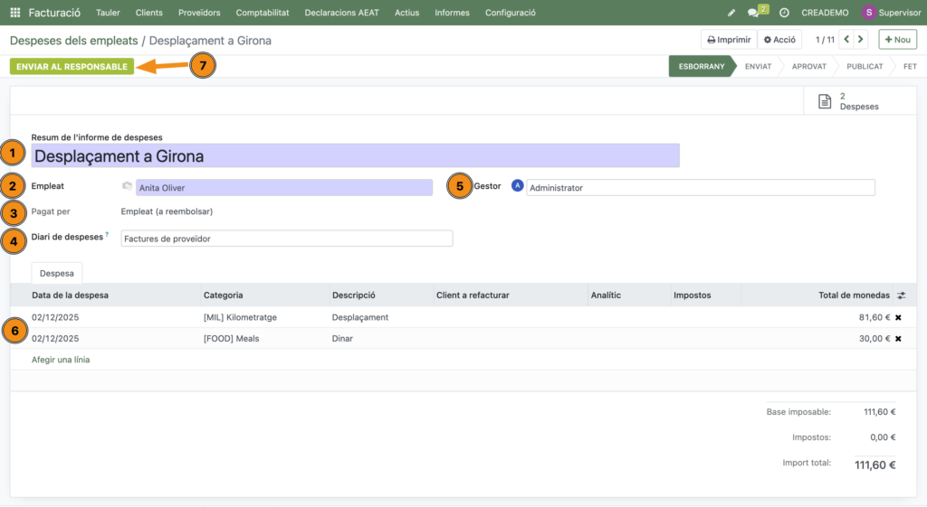The image size is (927, 507).
Task: Click the pencil edit icon in top bar
Action: (731, 13)
